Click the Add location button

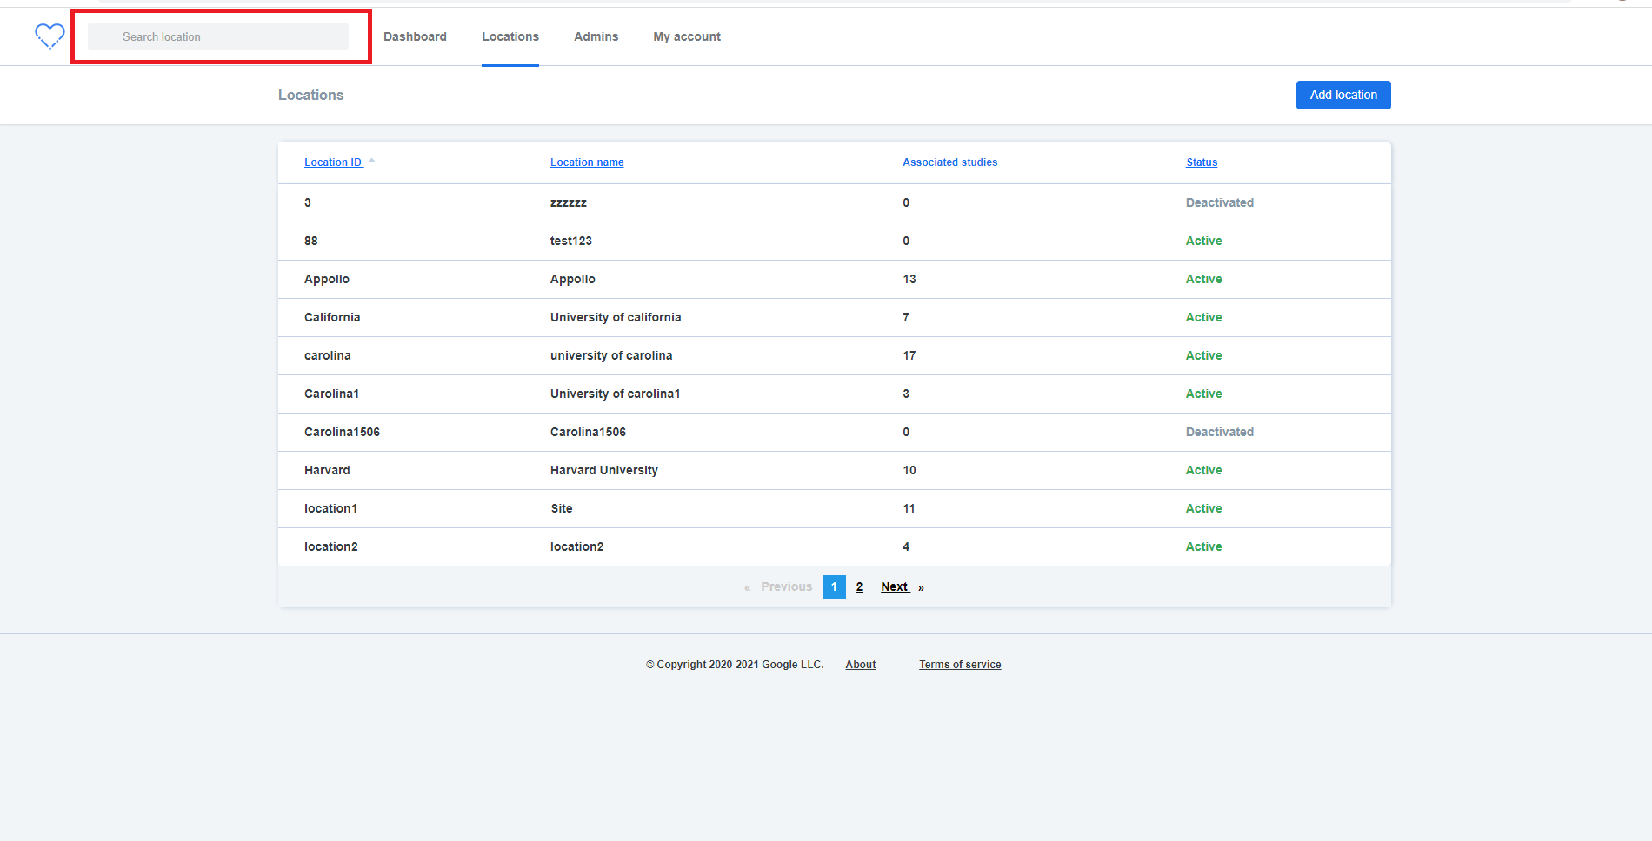[x=1342, y=95]
